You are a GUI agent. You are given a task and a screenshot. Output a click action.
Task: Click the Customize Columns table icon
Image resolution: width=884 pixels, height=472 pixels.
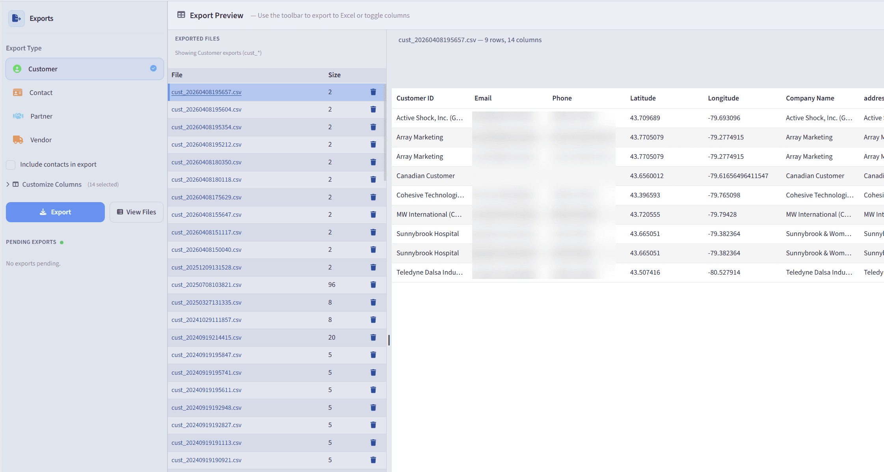pyautogui.click(x=16, y=184)
